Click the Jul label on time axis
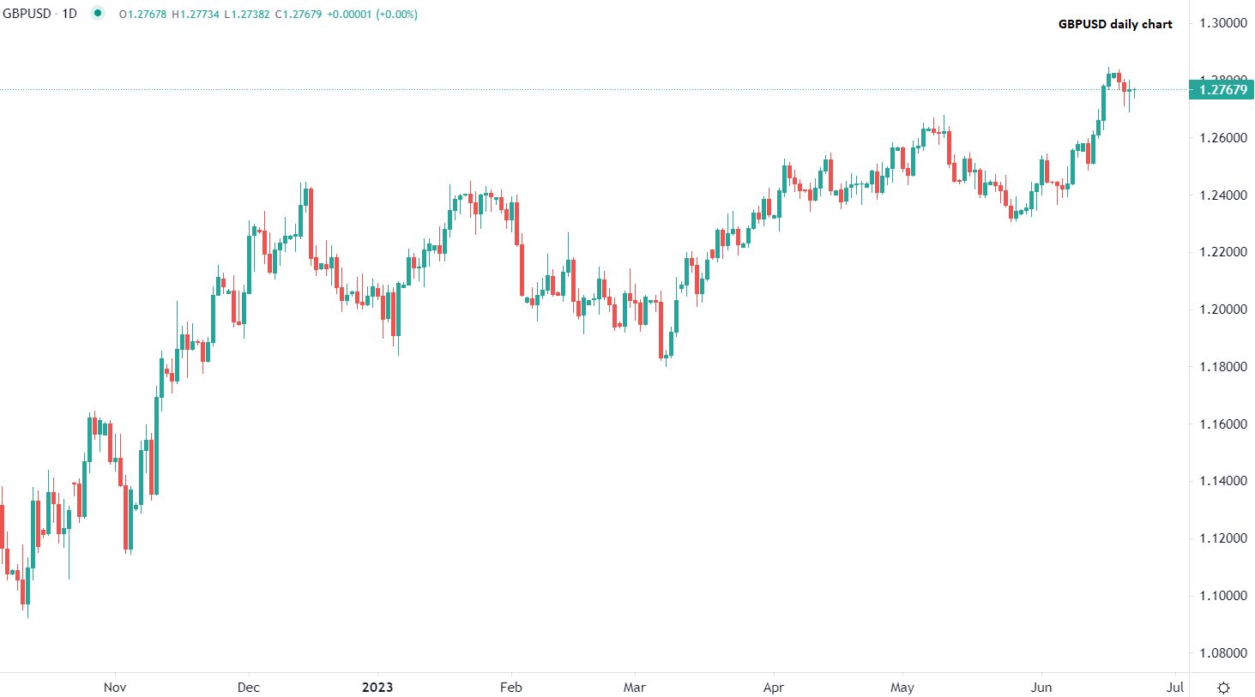 tap(1175, 688)
